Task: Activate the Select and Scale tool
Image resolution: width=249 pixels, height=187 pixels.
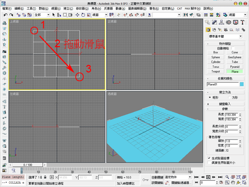Action: 89,15
